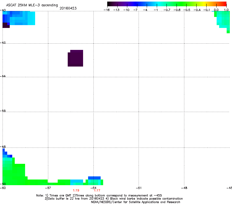Click latitude axis label -44
The height and width of the screenshot is (204, 232).
pyautogui.click(x=3, y=76)
